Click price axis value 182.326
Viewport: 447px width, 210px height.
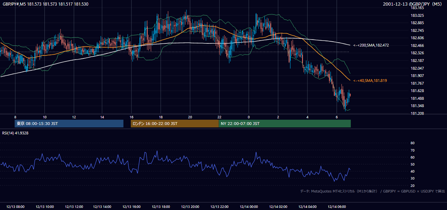417,53
